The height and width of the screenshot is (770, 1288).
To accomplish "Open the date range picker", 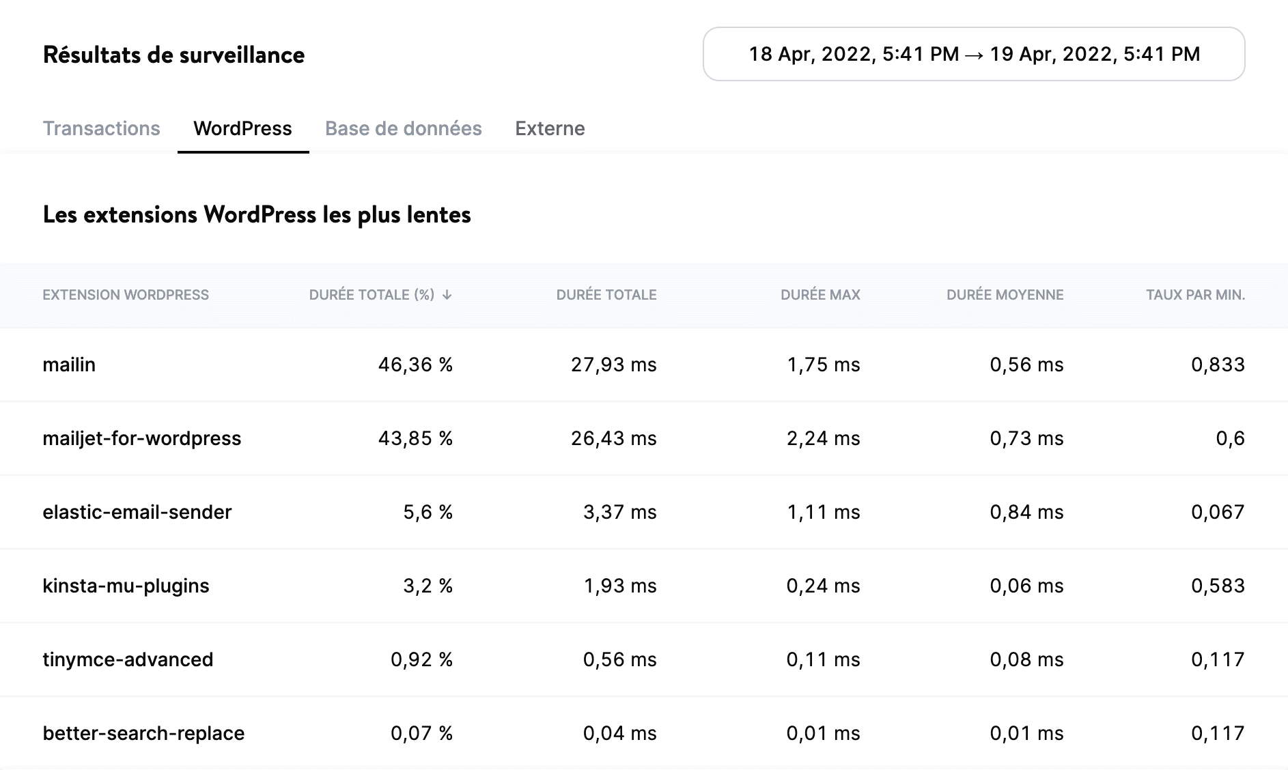I will [975, 54].
